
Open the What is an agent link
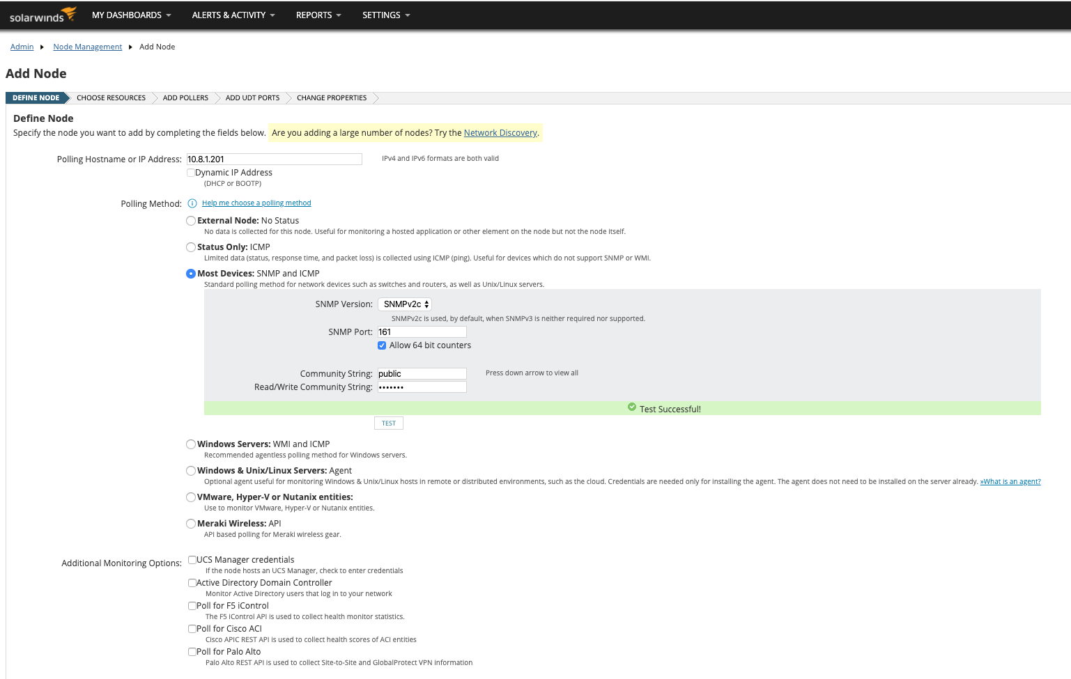[1010, 482]
